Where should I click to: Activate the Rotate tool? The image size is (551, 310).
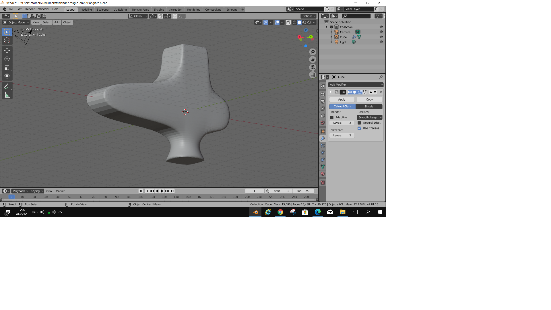pos(7,59)
